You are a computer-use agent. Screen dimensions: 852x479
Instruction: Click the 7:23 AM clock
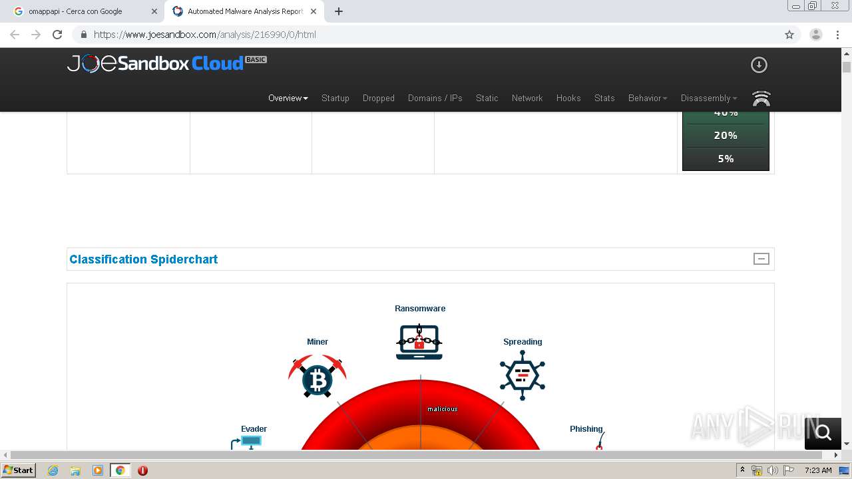click(x=818, y=470)
